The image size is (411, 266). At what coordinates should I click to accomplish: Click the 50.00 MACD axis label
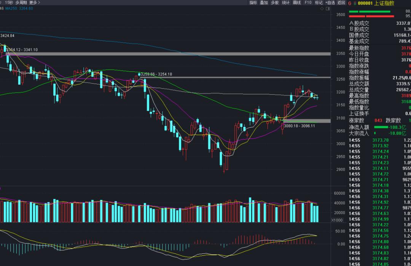340,231
